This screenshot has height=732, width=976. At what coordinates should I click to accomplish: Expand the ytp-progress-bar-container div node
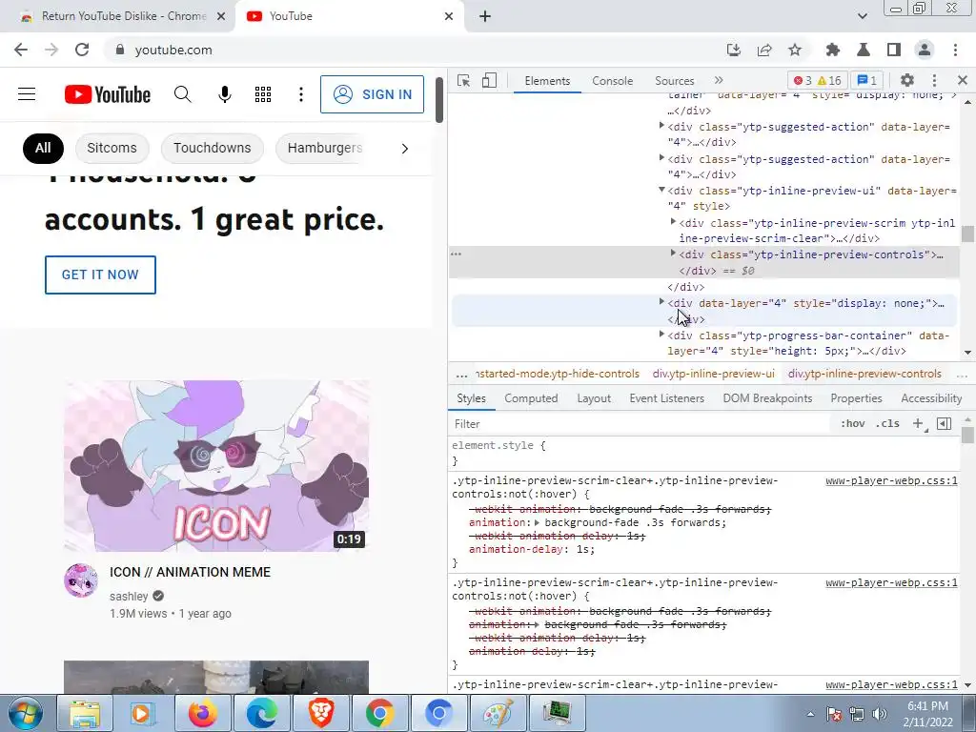[661, 335]
